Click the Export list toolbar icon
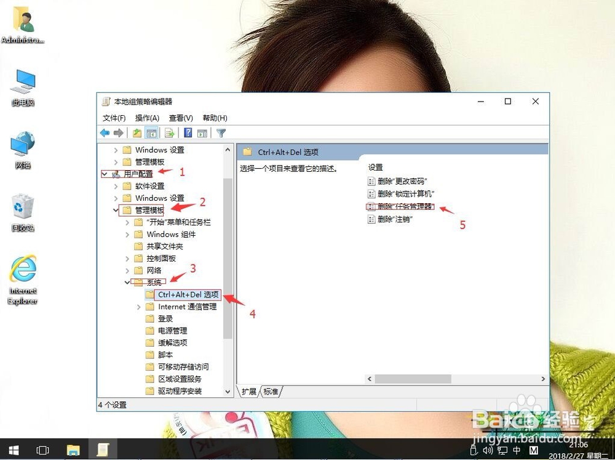This screenshot has width=615, height=460. click(x=170, y=133)
